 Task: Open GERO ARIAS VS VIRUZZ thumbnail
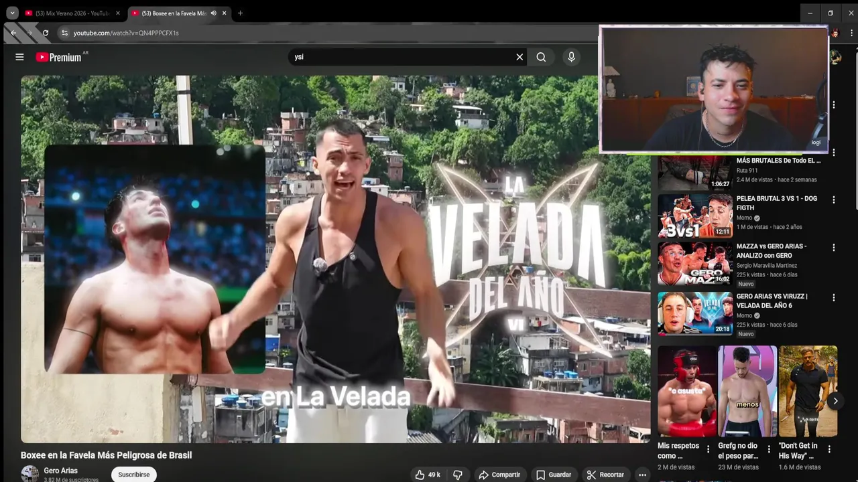click(695, 313)
